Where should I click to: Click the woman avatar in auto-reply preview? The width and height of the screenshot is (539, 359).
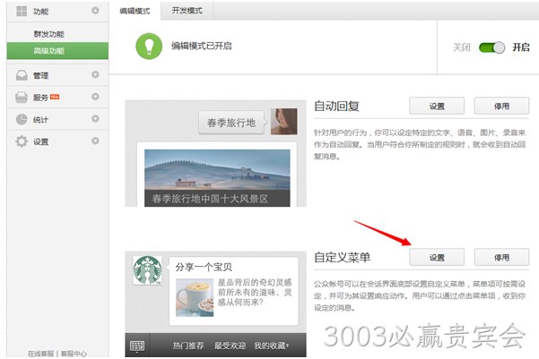coord(284,122)
